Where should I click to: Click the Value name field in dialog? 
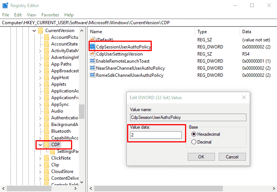(188, 117)
